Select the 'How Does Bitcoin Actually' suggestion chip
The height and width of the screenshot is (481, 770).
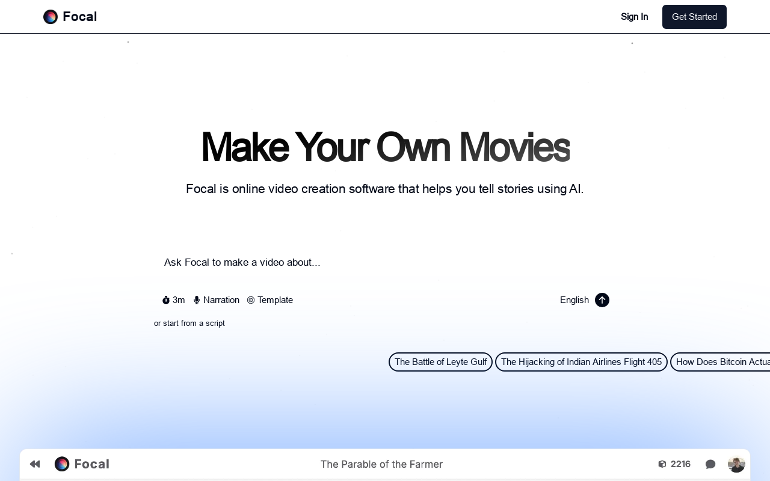(x=721, y=362)
